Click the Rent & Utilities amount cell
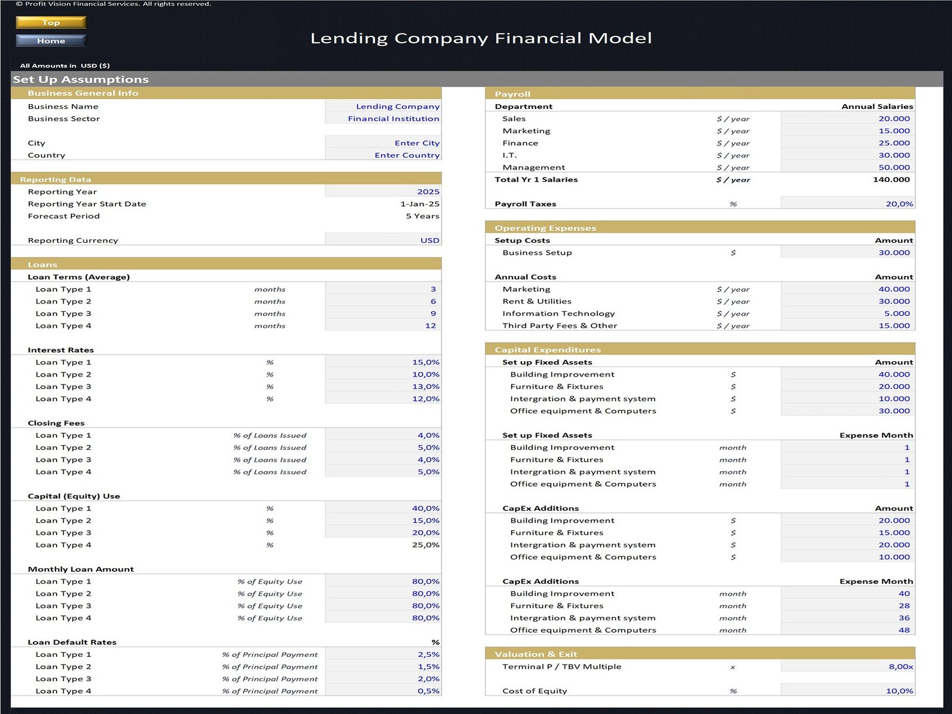Viewport: 952px width, 714px height. point(847,302)
